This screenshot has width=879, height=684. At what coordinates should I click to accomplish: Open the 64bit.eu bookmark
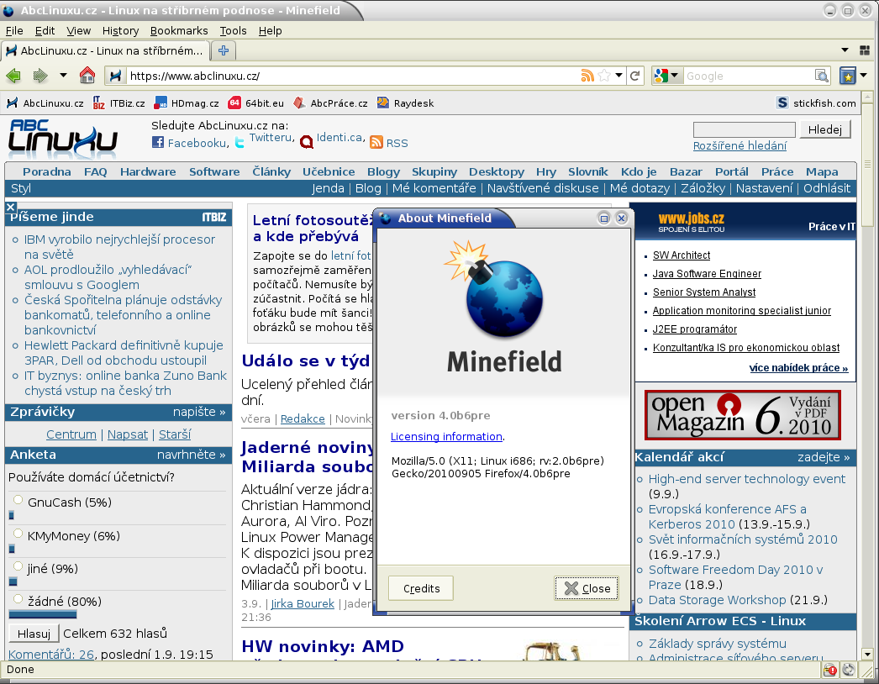click(256, 103)
